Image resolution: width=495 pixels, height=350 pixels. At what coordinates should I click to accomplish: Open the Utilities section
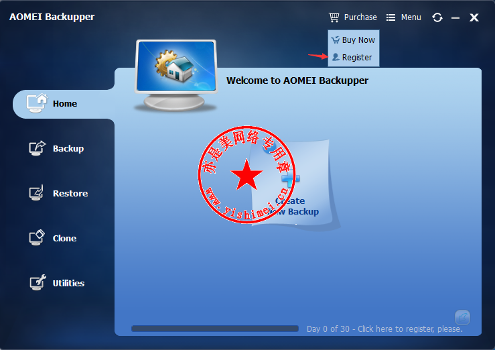point(57,283)
